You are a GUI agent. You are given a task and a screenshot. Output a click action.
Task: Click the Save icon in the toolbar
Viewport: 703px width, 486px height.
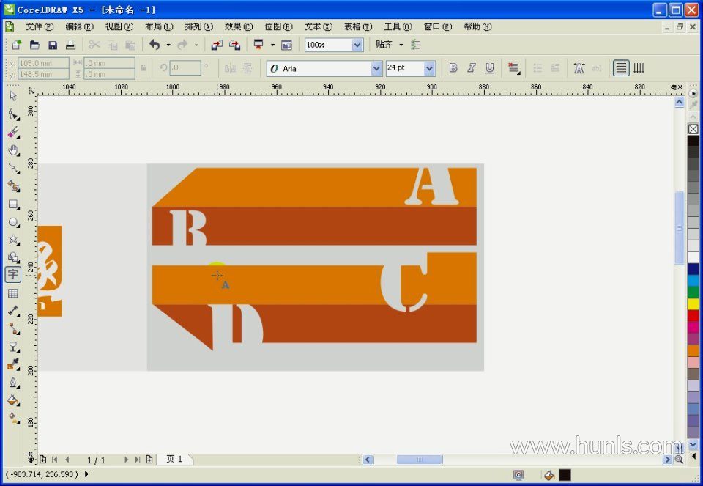tap(53, 45)
